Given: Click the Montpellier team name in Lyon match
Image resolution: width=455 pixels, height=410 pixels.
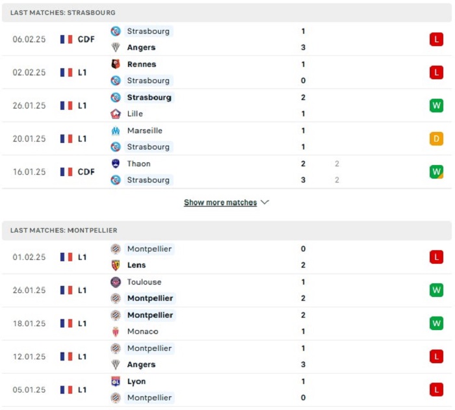Looking at the screenshot, I should click(149, 398).
